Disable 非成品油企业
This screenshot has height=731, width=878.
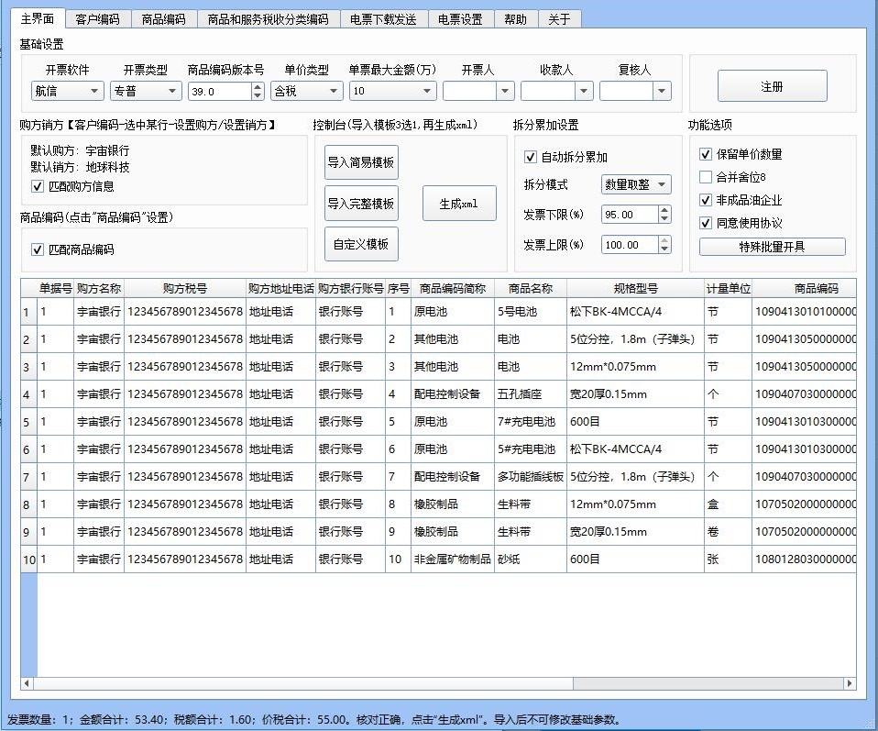[x=705, y=199]
